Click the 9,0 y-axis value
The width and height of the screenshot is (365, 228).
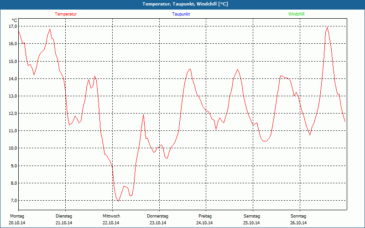[14, 166]
